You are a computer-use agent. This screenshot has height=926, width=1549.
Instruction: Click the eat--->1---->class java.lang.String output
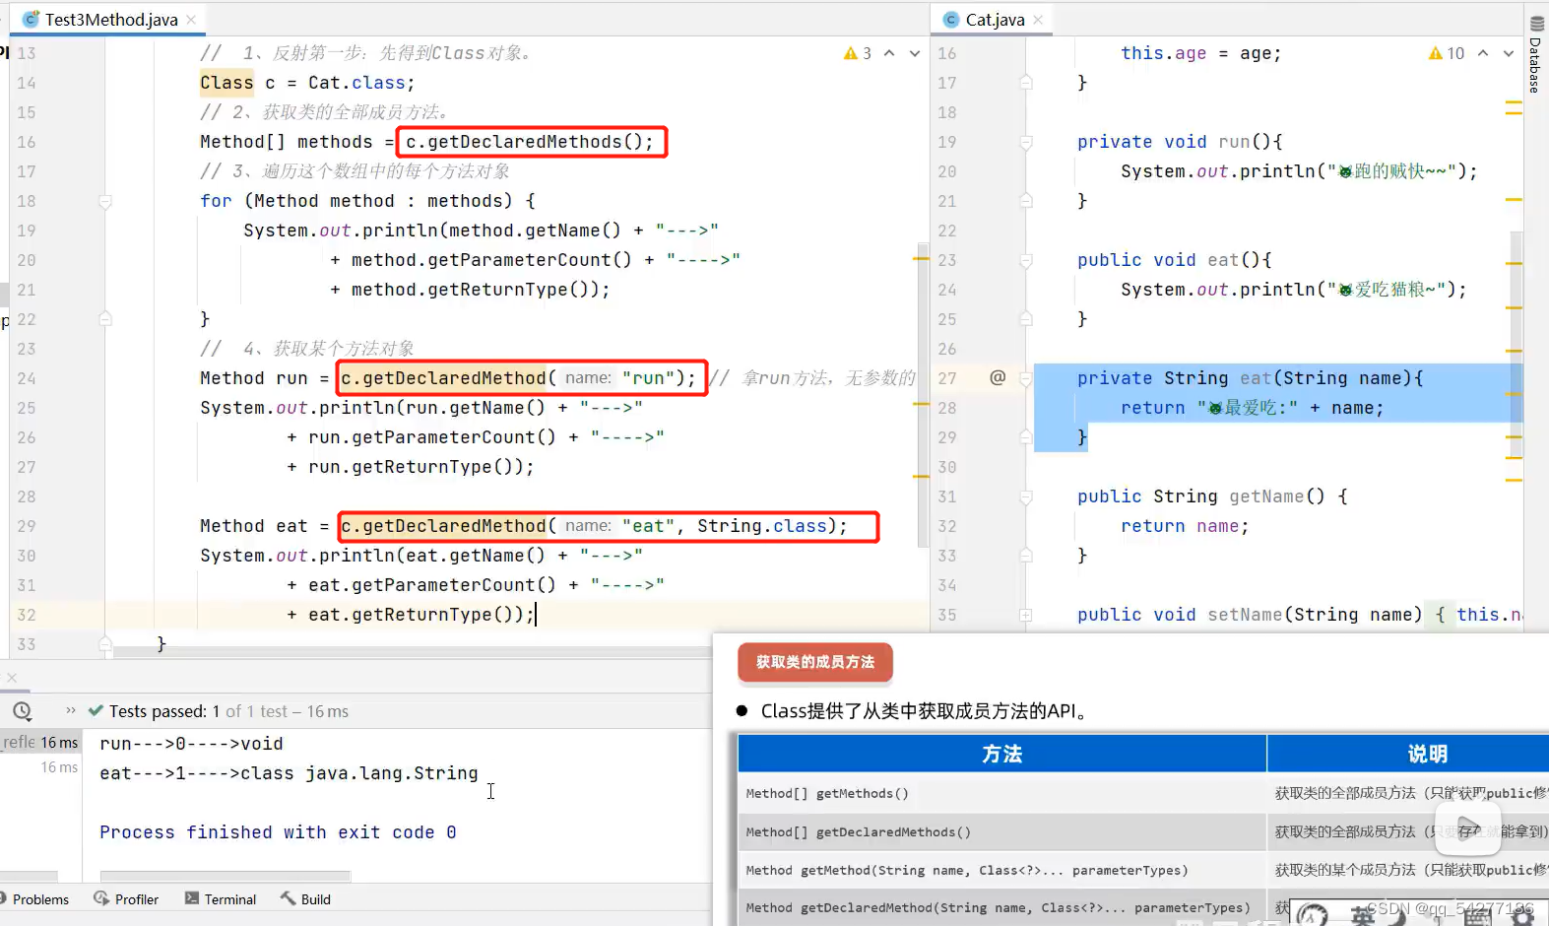[x=289, y=773]
